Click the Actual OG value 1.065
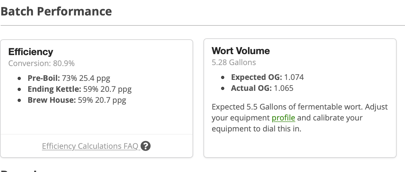Viewport: 405px width, 172px height. pos(284,88)
